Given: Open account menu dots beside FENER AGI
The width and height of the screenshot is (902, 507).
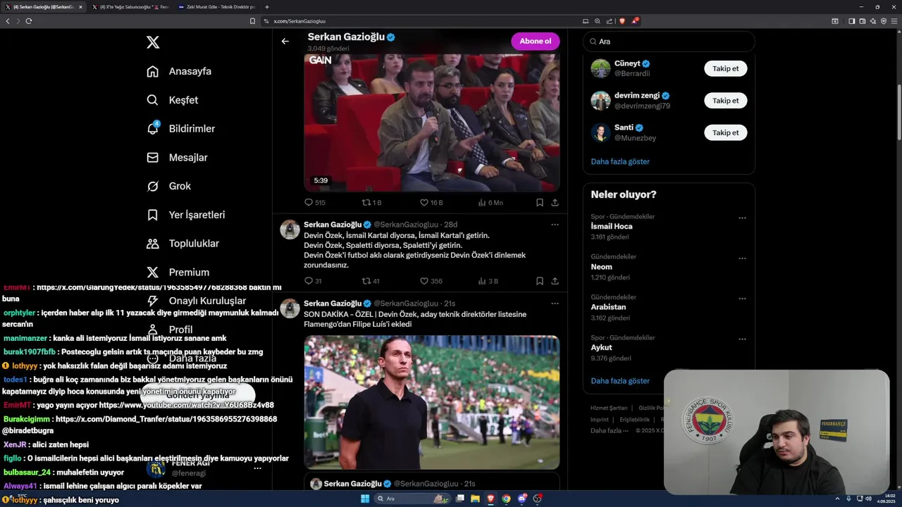Looking at the screenshot, I should (257, 468).
